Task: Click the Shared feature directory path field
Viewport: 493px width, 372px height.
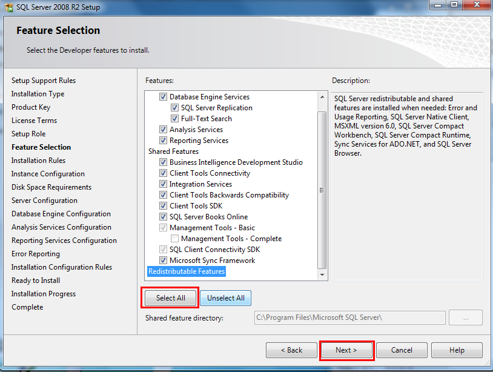Action: point(349,317)
